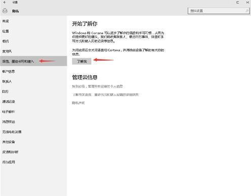Open 帐户信息 in the sidebar
The height and width of the screenshot is (196, 251).
(9, 71)
